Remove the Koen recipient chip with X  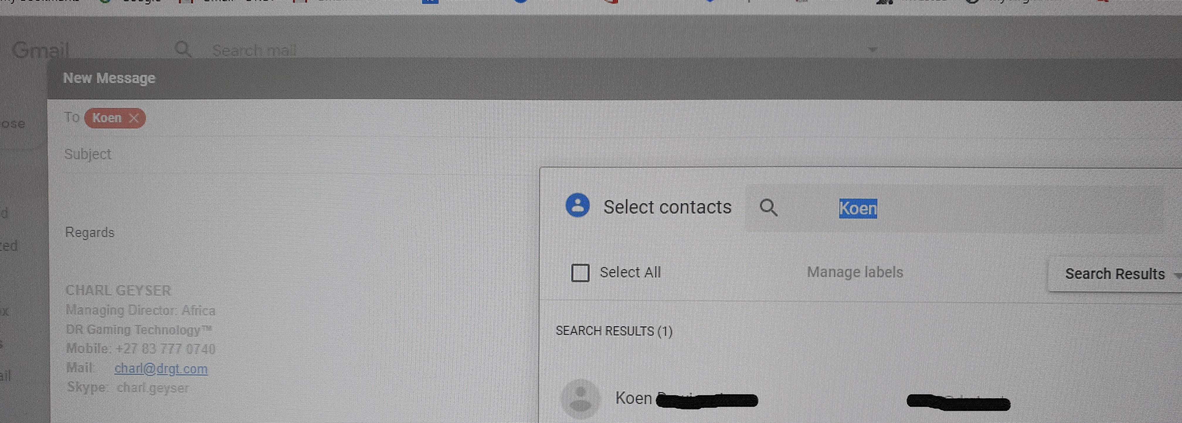click(134, 118)
